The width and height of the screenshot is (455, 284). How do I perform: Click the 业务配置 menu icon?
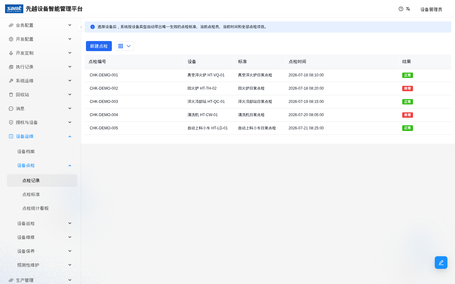point(11,25)
